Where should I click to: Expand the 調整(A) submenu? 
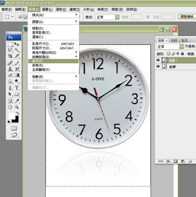[54, 22]
